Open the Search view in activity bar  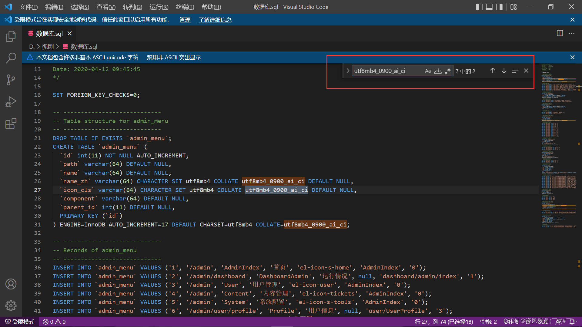click(x=11, y=58)
